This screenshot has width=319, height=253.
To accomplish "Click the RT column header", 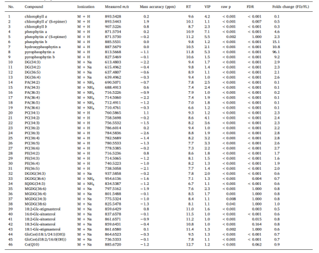I will [188, 7].
